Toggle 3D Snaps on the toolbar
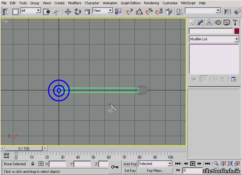Viewport: 242px width, 175px height. pos(129,12)
